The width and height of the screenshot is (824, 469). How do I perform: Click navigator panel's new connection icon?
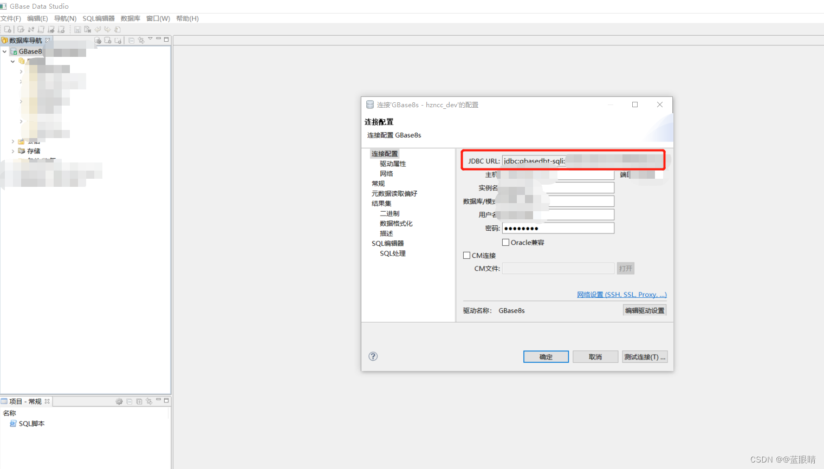[x=108, y=41]
